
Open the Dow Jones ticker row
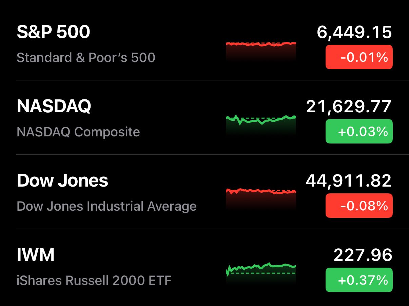pyautogui.click(x=204, y=192)
